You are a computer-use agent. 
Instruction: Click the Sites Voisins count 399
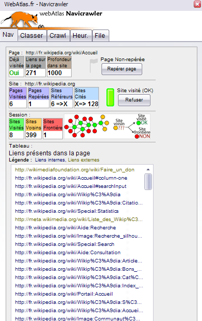click(x=31, y=135)
